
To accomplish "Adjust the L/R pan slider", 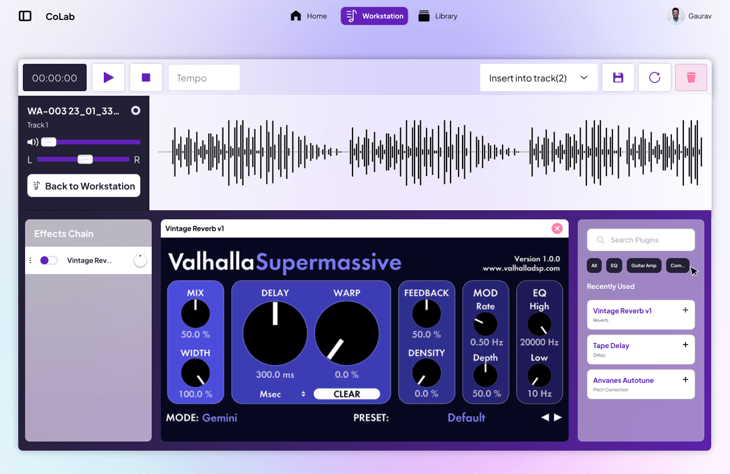I will pos(83,160).
